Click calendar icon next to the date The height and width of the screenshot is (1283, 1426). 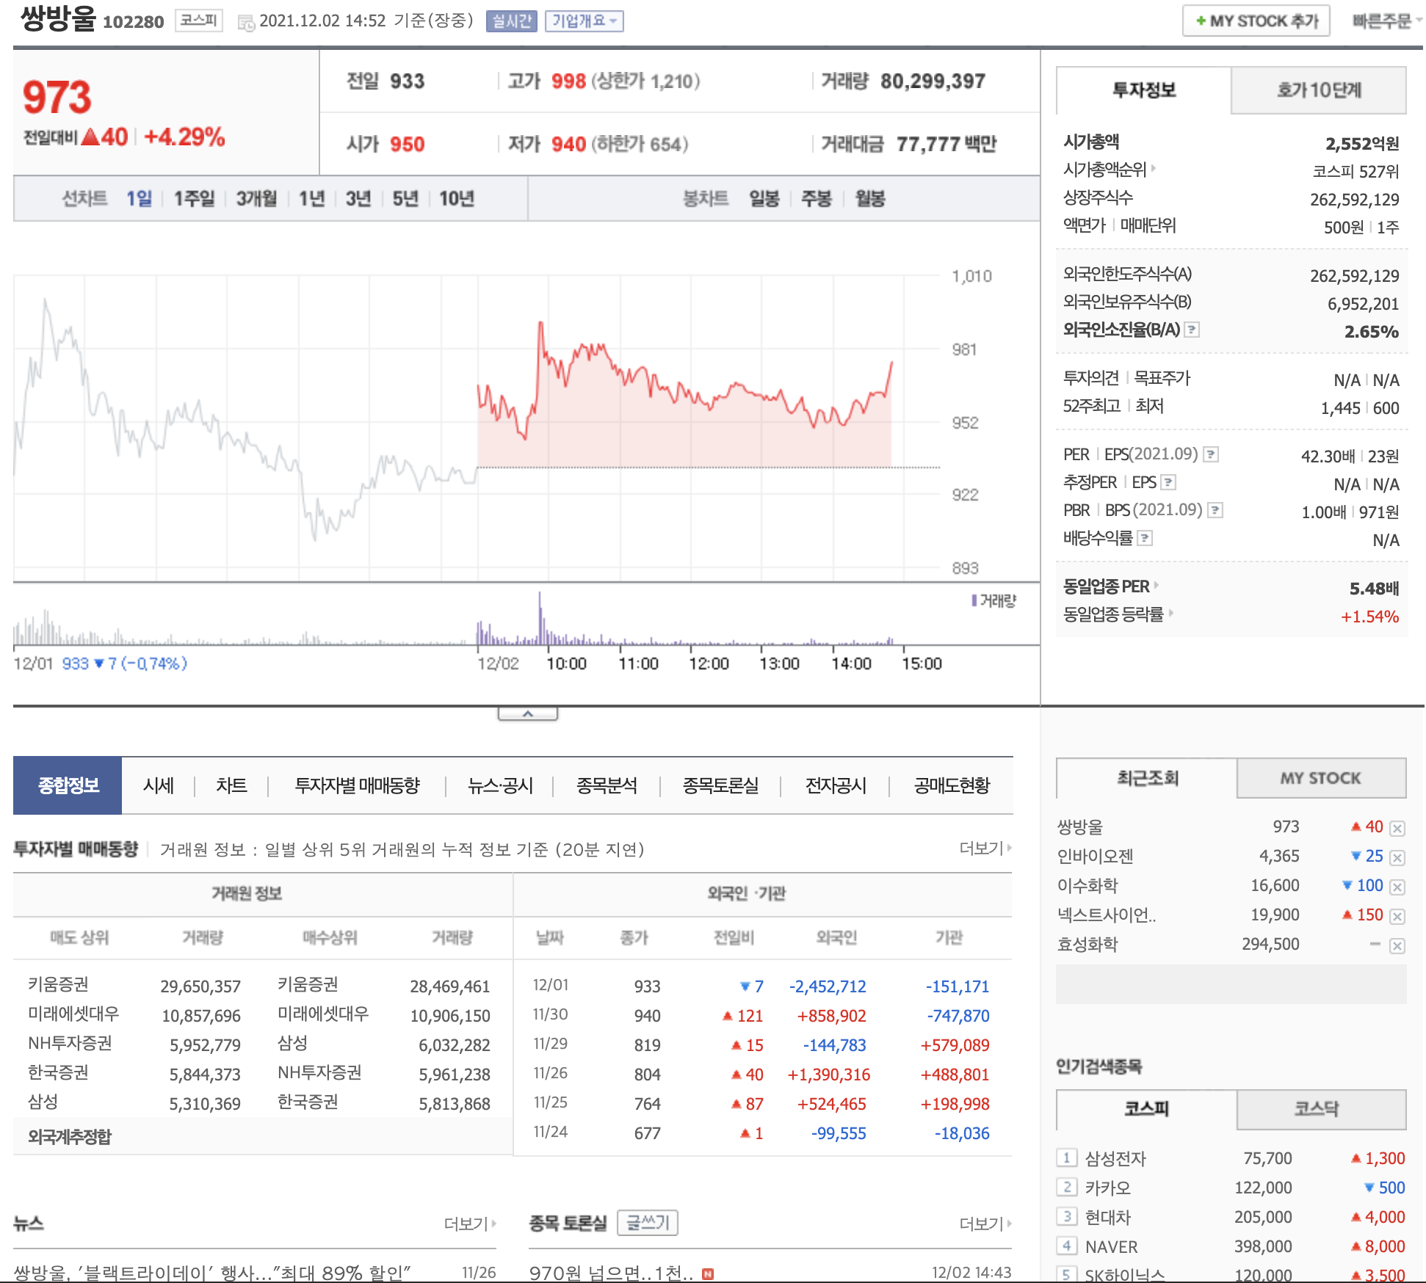pyautogui.click(x=246, y=23)
